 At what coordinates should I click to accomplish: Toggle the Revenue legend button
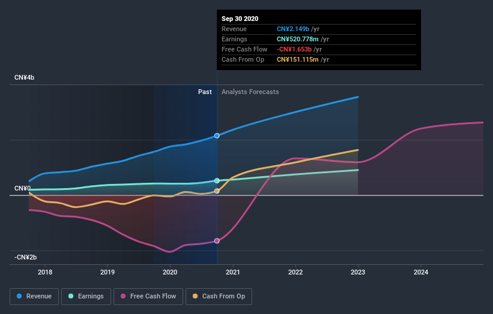click(x=34, y=297)
